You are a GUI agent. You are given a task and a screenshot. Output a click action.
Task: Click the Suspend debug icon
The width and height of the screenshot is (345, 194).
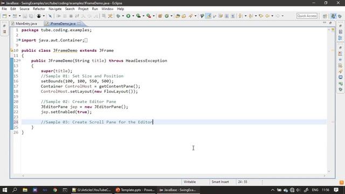click(x=65, y=16)
